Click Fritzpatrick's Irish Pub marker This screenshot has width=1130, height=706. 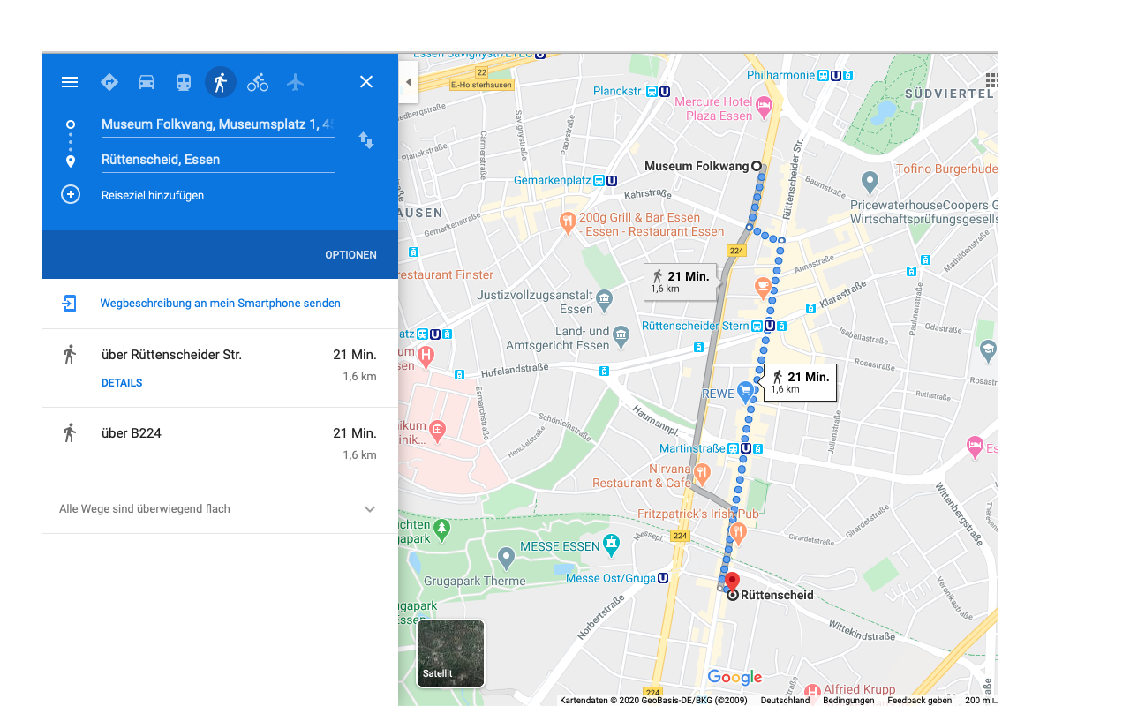pos(739,532)
